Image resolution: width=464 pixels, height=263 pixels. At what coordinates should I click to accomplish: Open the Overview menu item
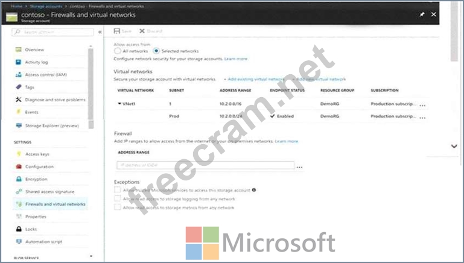pos(34,49)
